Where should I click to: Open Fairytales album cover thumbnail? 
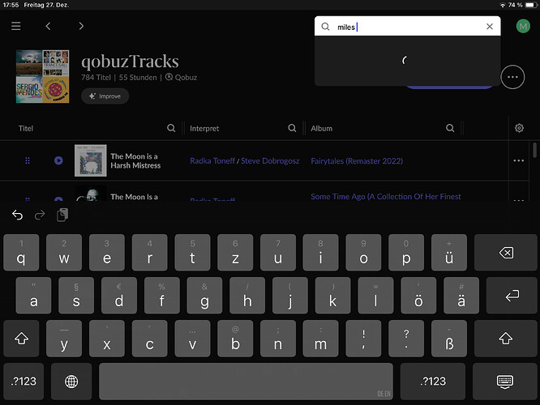[x=91, y=160]
